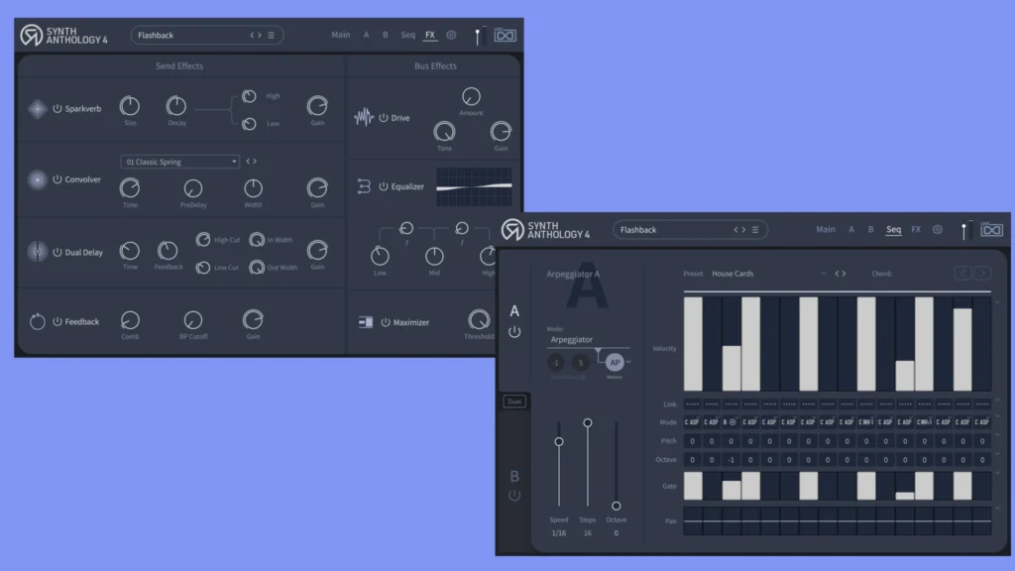Screen dimensions: 1015x571
Task: Toggle the Feedback effect power button
Action: click(x=57, y=322)
